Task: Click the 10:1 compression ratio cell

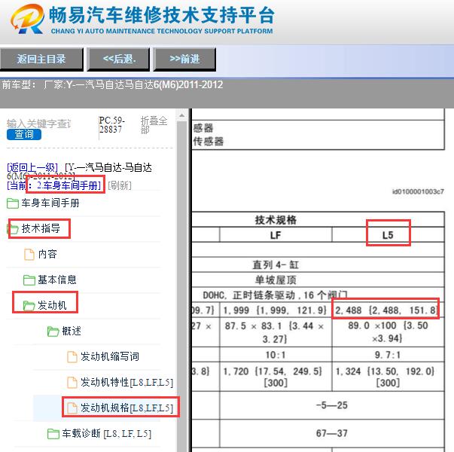Action: pos(276,355)
